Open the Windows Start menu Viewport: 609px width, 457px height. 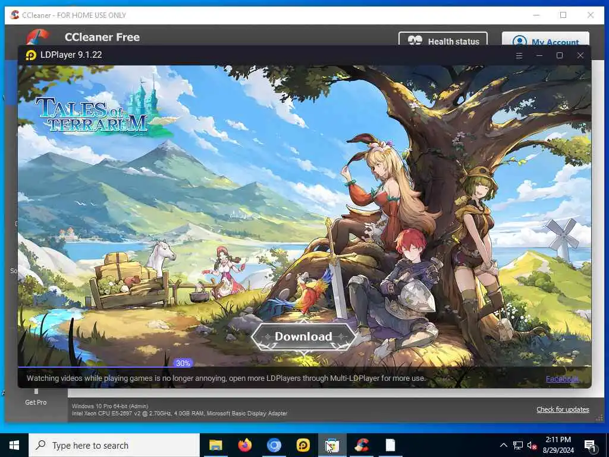(14, 445)
